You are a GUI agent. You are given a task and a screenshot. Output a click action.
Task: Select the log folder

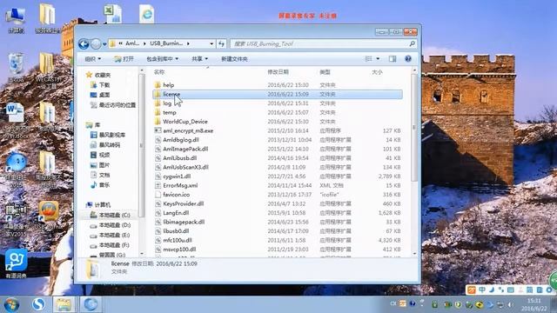pos(278,103)
